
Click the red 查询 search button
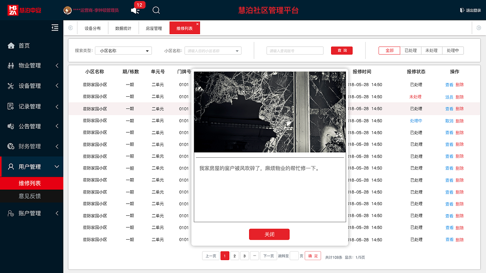(341, 50)
